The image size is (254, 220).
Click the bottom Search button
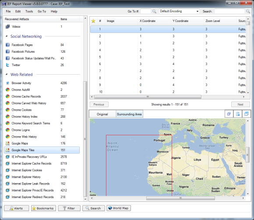[94, 208]
